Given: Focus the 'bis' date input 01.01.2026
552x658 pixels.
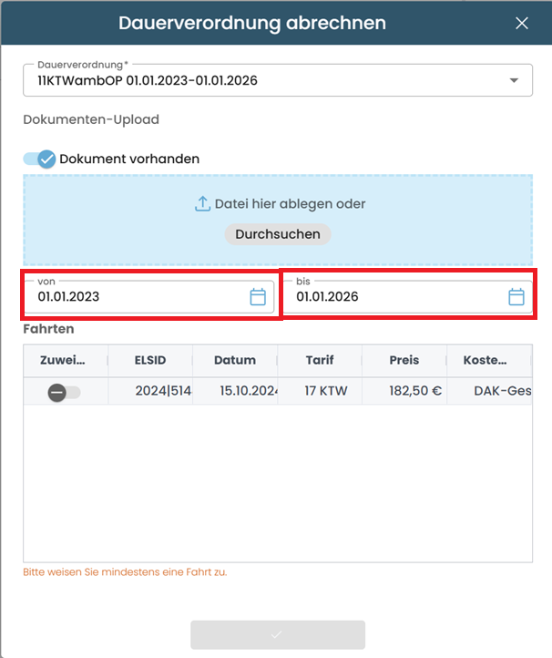Looking at the screenshot, I should pyautogui.click(x=396, y=297).
